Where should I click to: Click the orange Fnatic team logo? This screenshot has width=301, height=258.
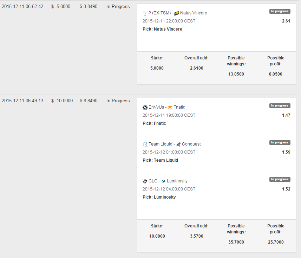point(170,108)
